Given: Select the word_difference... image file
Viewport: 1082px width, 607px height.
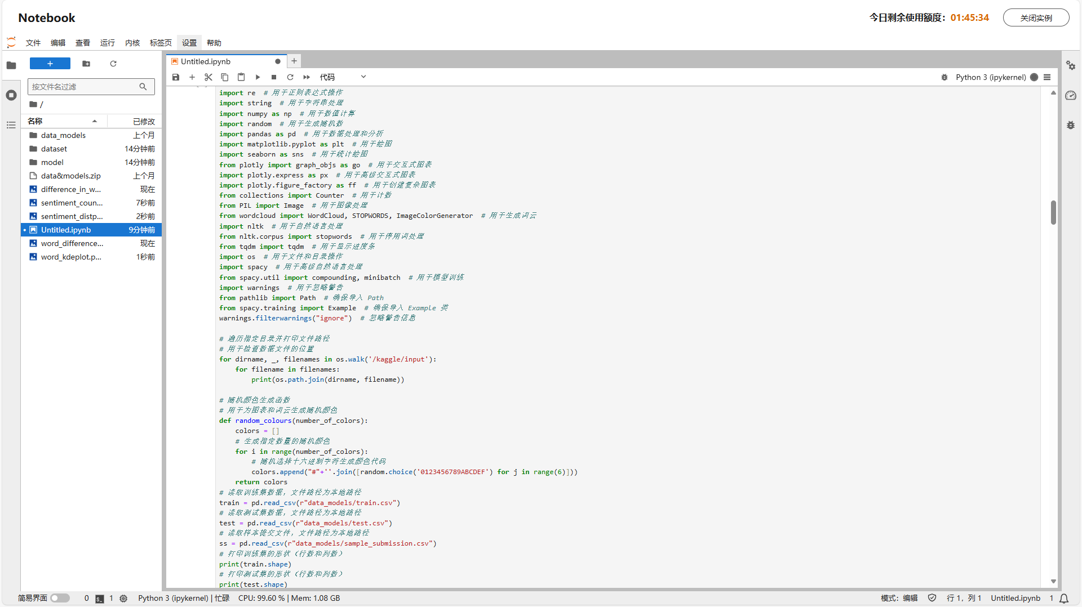Looking at the screenshot, I should 91,243.
